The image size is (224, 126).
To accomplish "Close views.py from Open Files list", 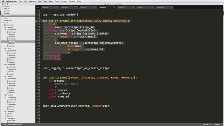I will click(x=3, y=9).
